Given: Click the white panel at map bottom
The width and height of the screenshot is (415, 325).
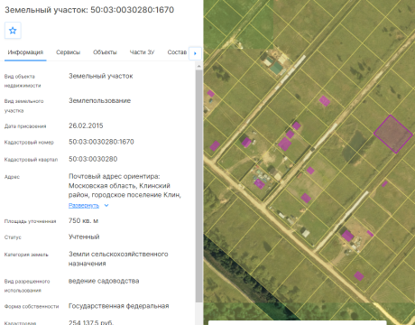Looking at the screenshot, I should click(297, 322).
